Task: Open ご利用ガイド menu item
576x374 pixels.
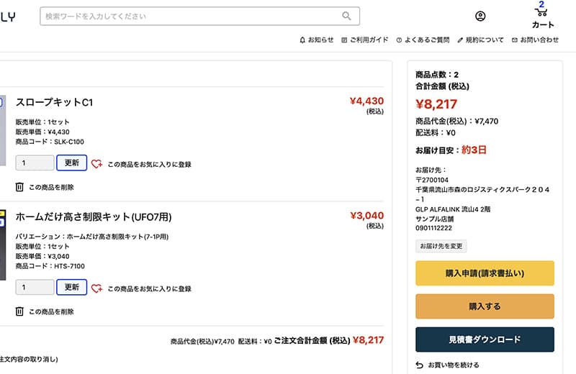Action: click(364, 40)
